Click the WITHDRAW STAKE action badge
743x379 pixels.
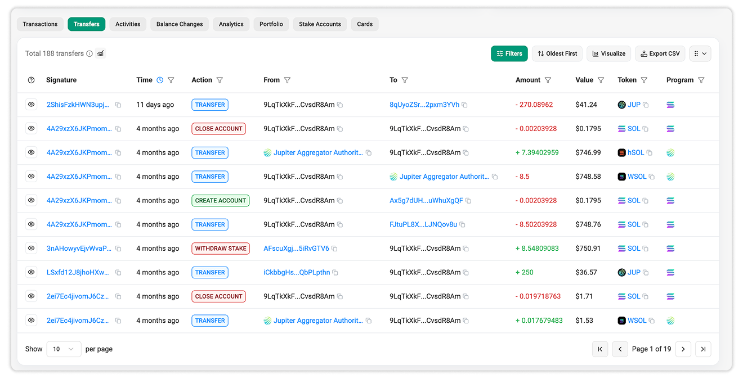pos(221,248)
